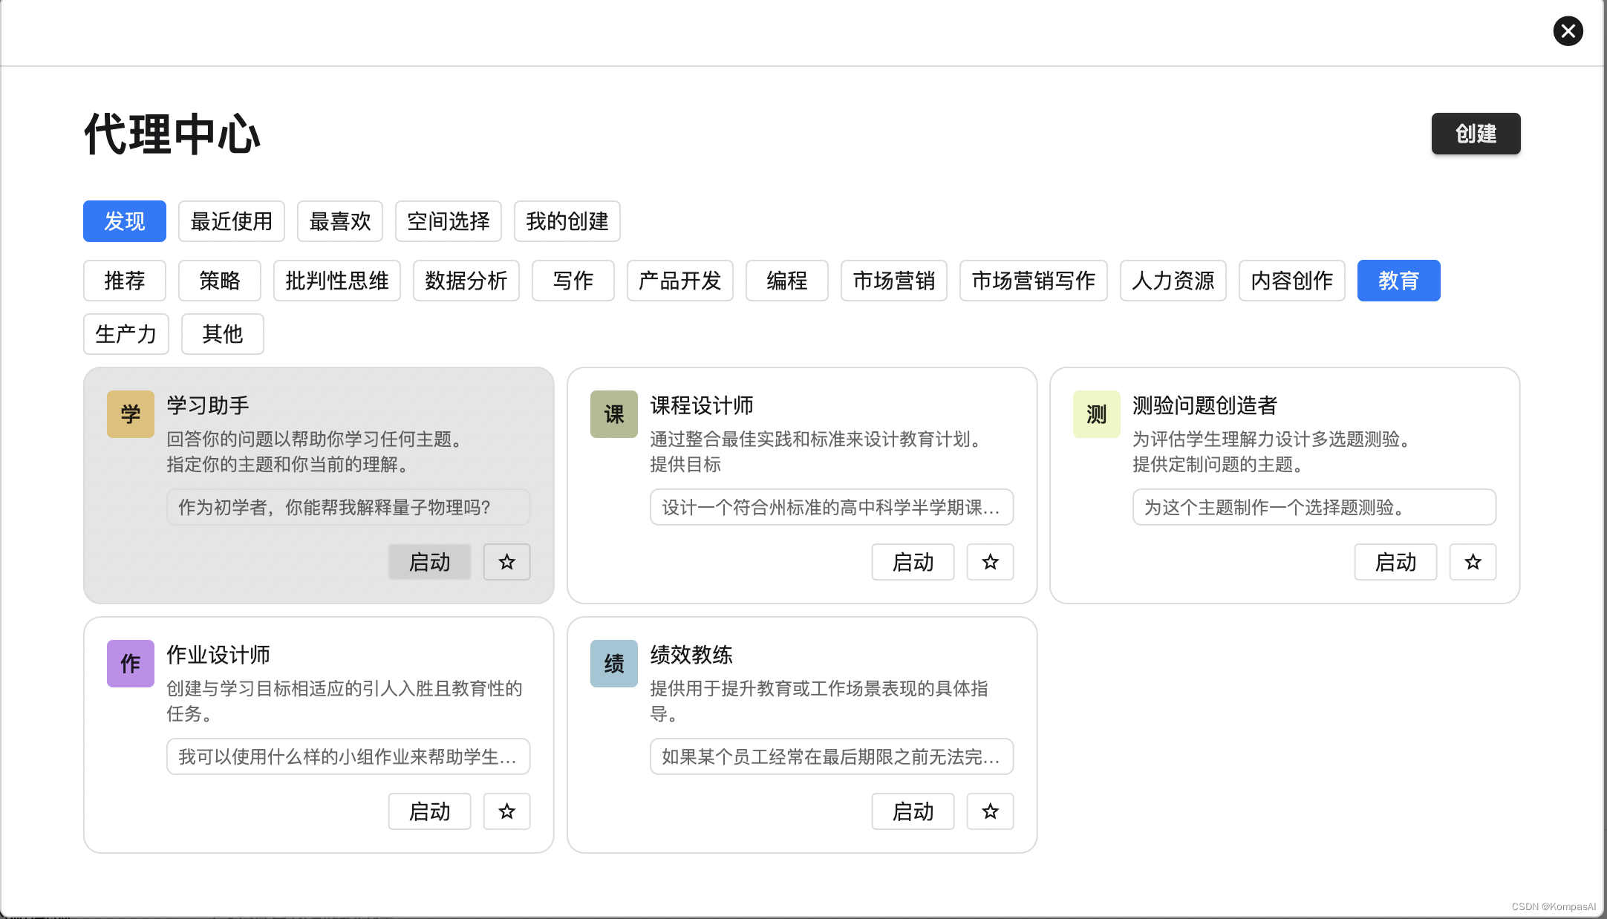Click the 绩 avatar icon of 绩效教练
This screenshot has height=919, width=1607.
coord(614,664)
